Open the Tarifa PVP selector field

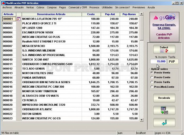[173, 61]
